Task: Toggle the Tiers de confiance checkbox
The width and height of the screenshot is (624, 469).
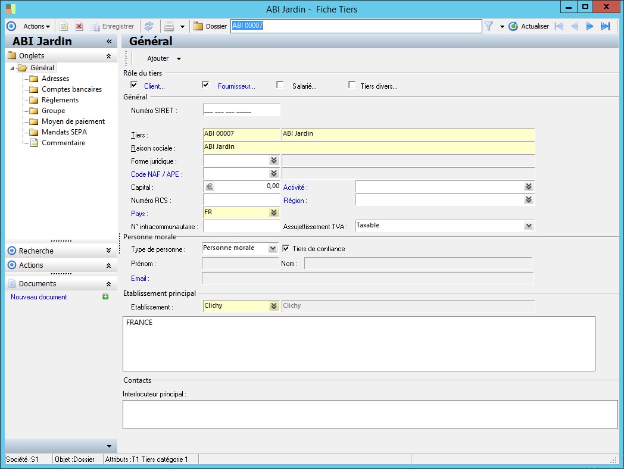Action: tap(286, 248)
